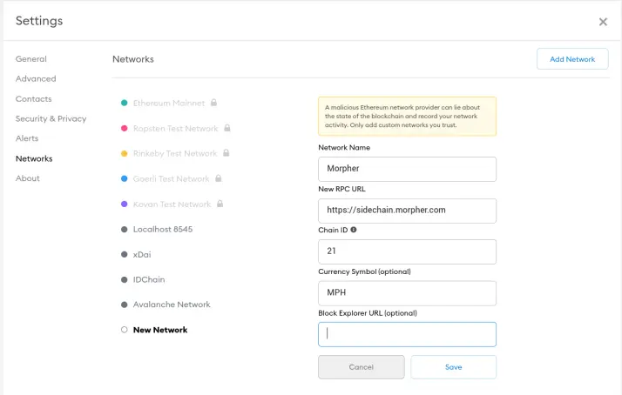Viewport: 622px width, 395px height.
Task: Click the gray dot next to xDai
Action: pyautogui.click(x=125, y=254)
